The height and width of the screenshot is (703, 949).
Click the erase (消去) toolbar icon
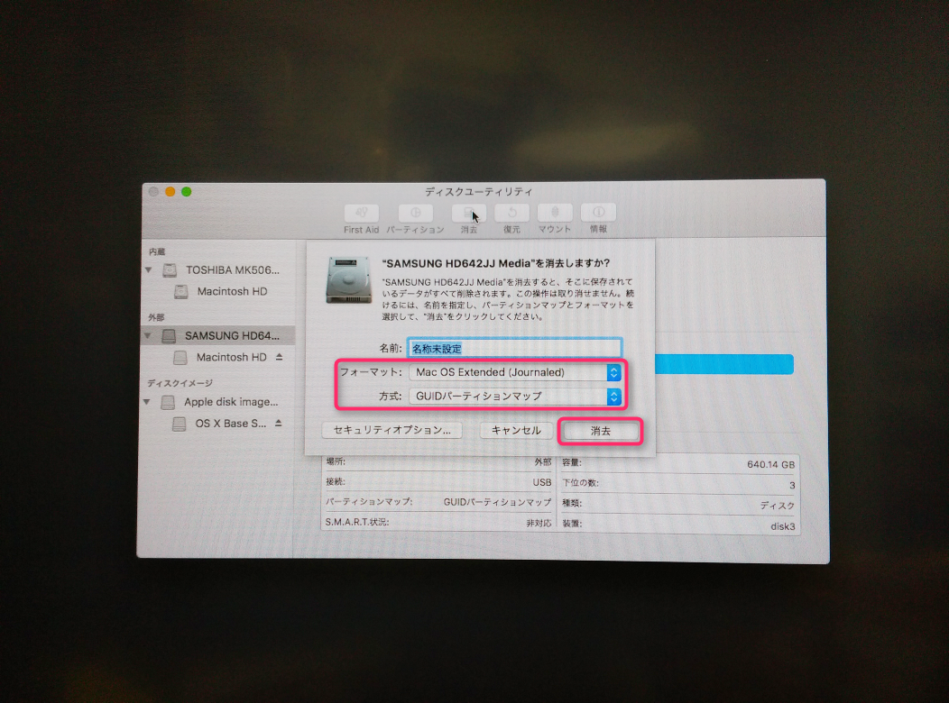coord(468,214)
